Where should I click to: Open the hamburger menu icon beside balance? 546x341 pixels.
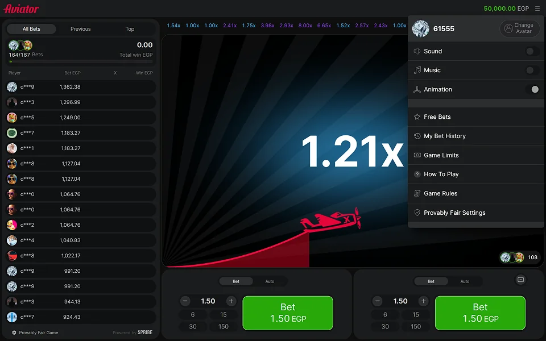coord(537,9)
